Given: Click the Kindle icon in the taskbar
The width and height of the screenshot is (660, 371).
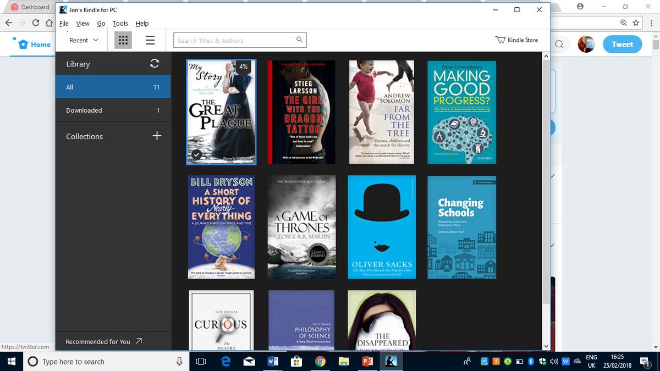Looking at the screenshot, I should (391, 361).
